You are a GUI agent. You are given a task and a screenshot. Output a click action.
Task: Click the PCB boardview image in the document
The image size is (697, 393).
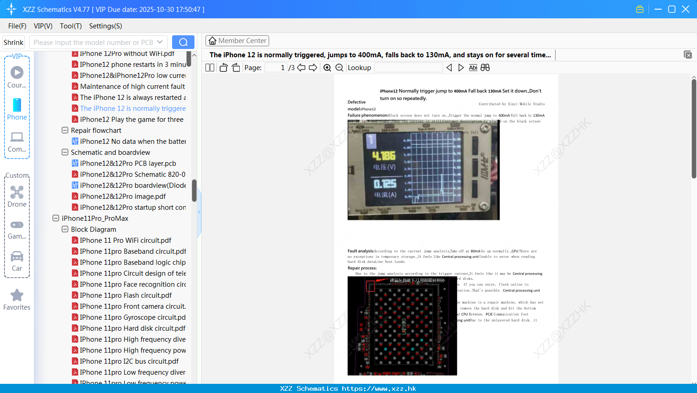(402, 326)
